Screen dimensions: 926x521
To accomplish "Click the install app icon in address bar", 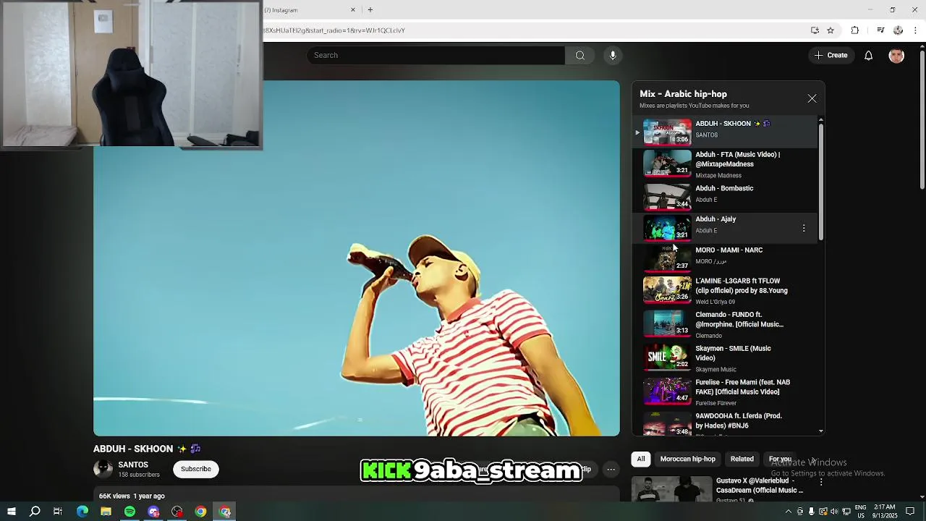I will click(x=815, y=30).
